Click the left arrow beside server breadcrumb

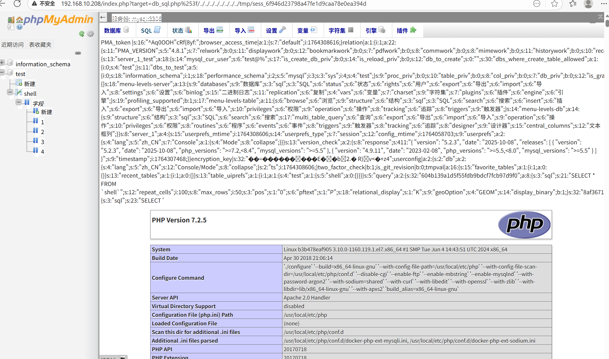103,18
